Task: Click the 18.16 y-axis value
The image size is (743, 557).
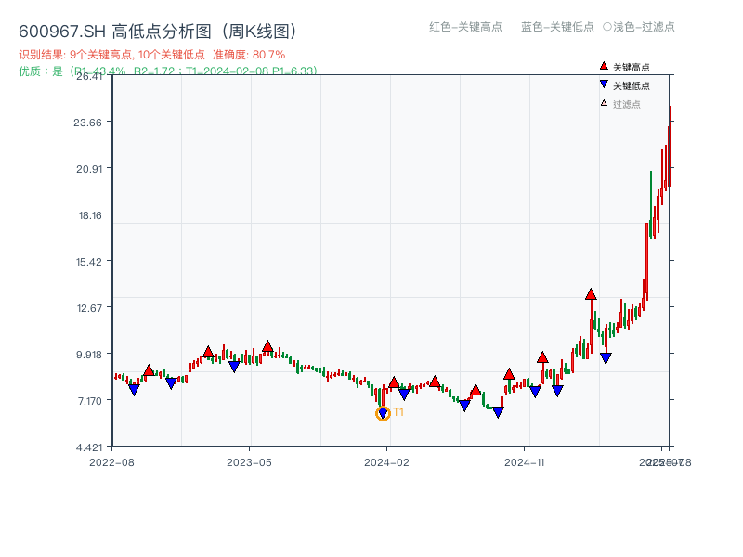Action: tap(90, 215)
